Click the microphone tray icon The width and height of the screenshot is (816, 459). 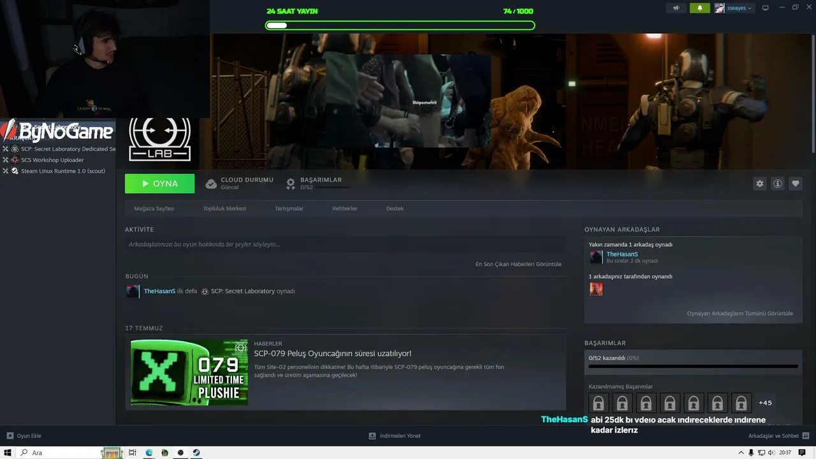coord(751,453)
